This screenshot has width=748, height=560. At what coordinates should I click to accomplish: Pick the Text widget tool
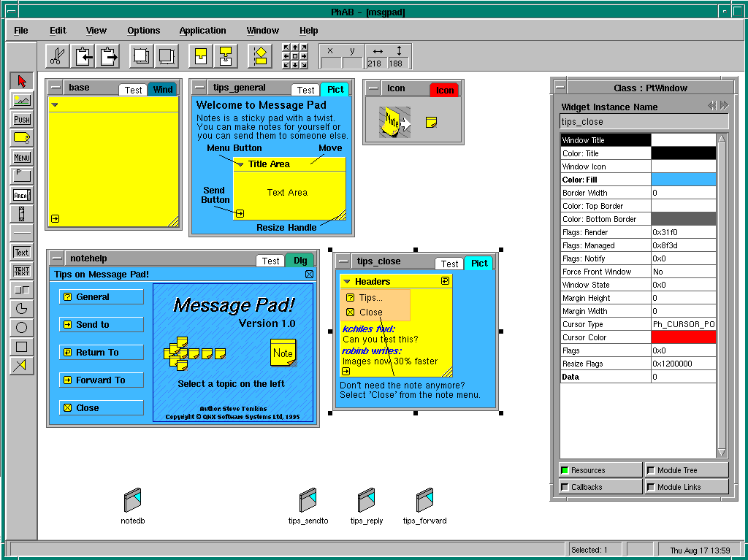[x=21, y=252]
